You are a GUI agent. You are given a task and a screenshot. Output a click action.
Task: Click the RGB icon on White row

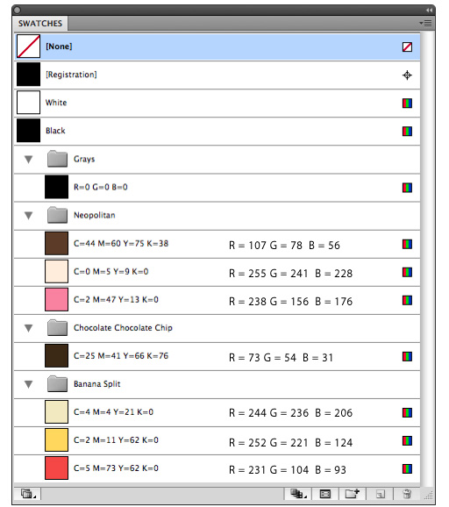click(407, 104)
